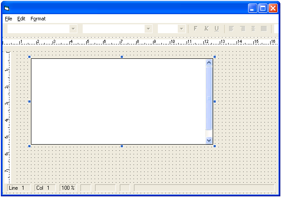Expand the first toolbar combo box arrow
The height and width of the screenshot is (199, 283).
pyautogui.click(x=73, y=29)
